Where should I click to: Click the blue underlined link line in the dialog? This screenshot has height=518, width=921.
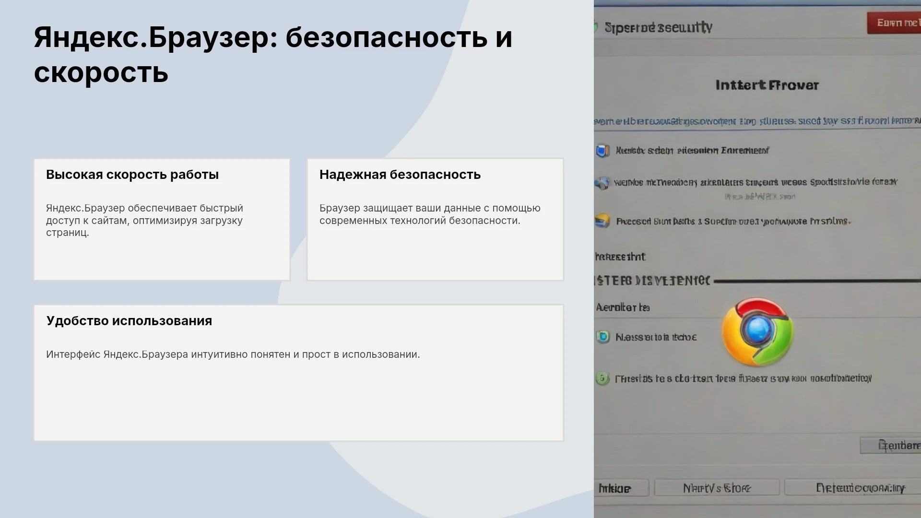[757, 121]
